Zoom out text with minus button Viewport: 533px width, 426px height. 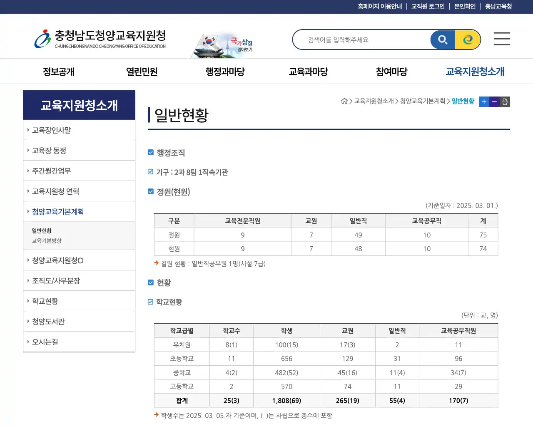click(494, 102)
